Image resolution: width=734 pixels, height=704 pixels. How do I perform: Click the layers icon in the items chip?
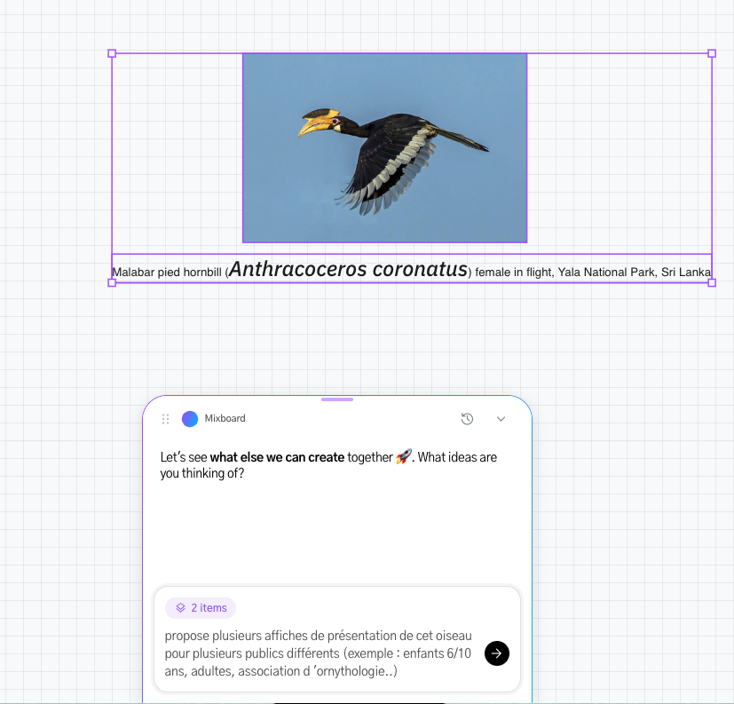181,607
